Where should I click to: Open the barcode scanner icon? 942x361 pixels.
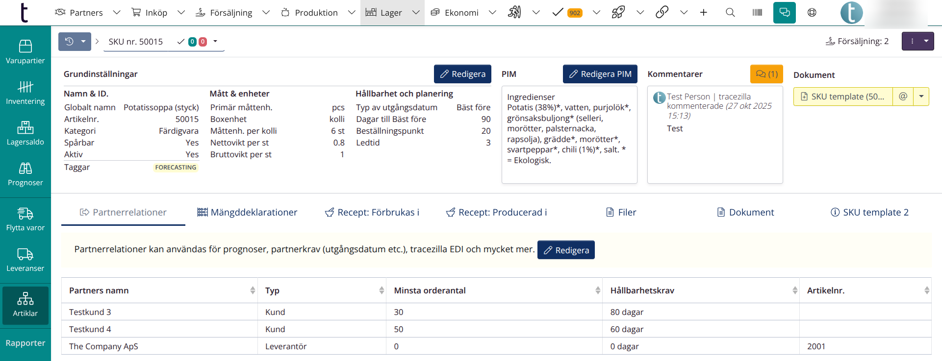click(x=757, y=13)
